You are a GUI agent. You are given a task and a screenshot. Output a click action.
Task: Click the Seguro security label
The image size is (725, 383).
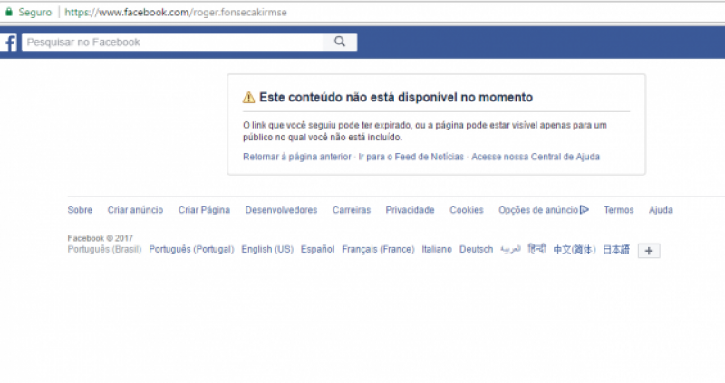[x=35, y=13]
